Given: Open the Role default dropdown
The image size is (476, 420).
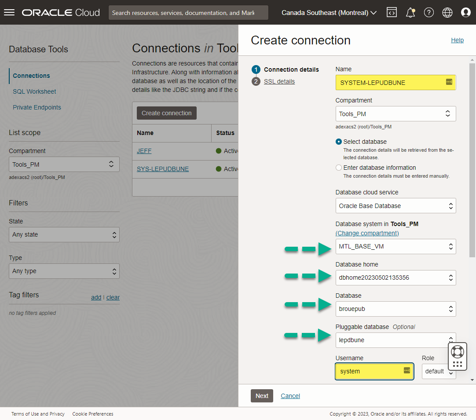Looking at the screenshot, I should (439, 371).
